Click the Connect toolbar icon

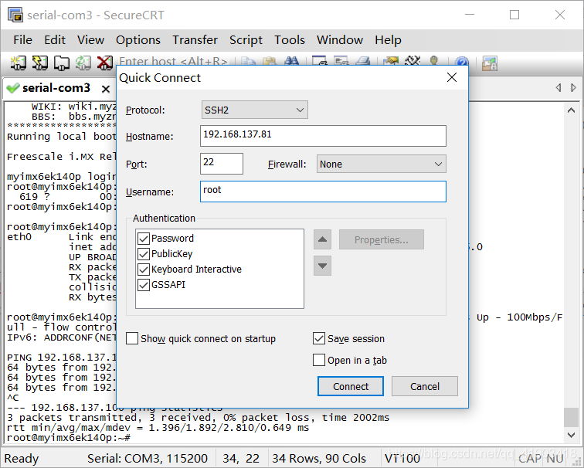point(18,63)
